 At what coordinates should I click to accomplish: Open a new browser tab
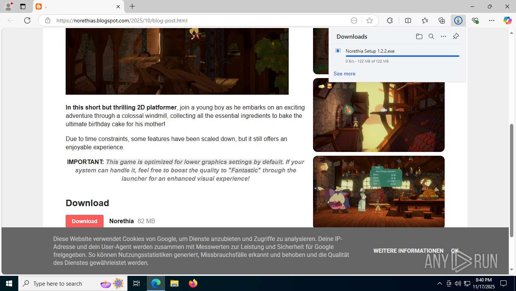click(x=132, y=6)
